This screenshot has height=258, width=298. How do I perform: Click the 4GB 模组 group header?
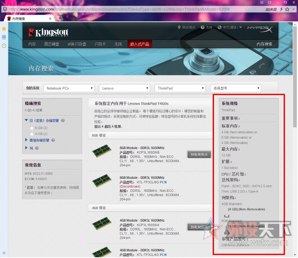point(150,208)
